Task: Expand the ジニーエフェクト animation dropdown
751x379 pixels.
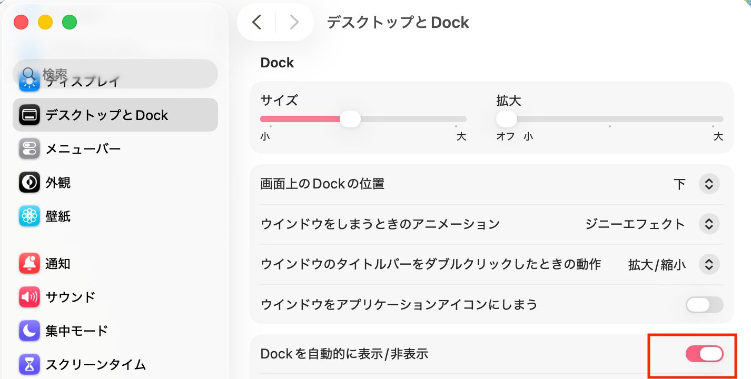Action: click(709, 224)
